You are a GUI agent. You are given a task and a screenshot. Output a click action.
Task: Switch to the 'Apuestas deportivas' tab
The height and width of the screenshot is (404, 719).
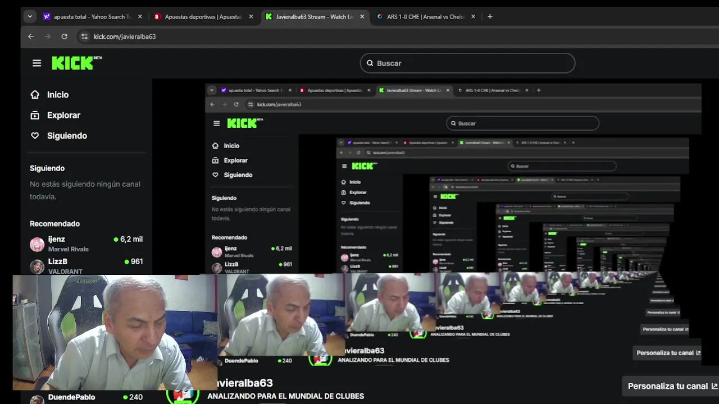pyautogui.click(x=204, y=17)
